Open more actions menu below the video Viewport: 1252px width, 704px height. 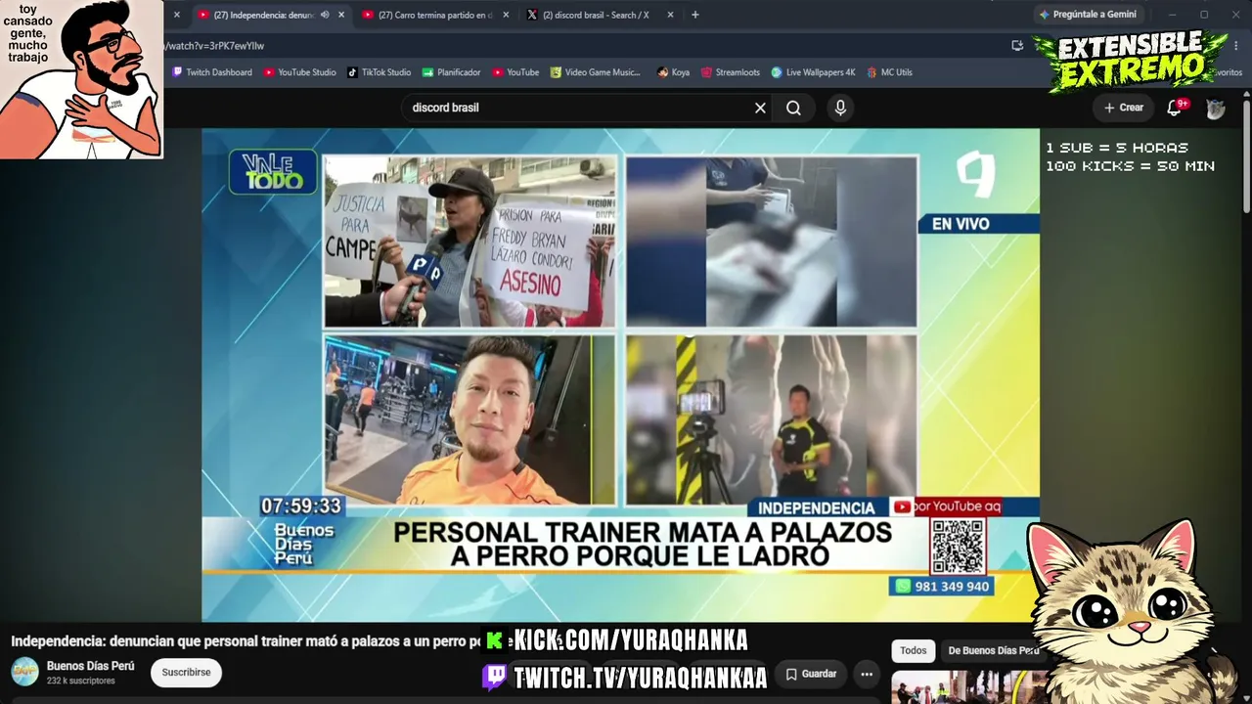point(866,674)
